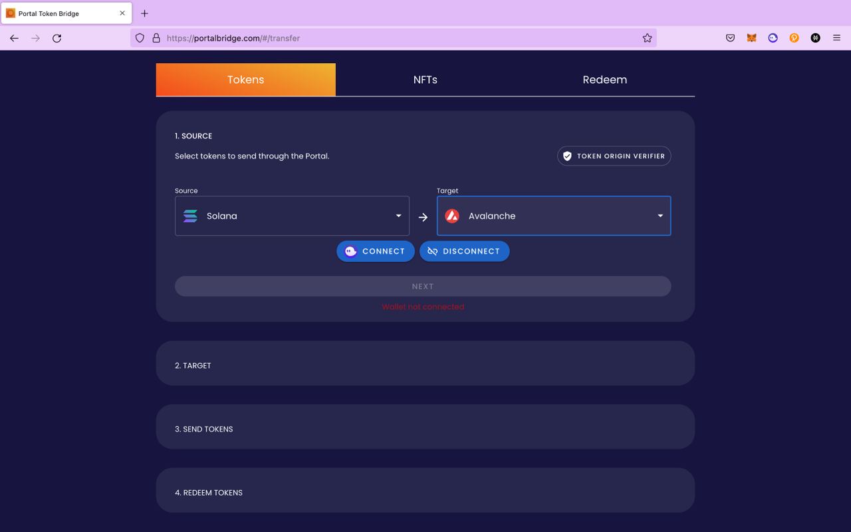Image resolution: width=851 pixels, height=532 pixels.
Task: Open the site security shield icon
Action: pos(140,38)
